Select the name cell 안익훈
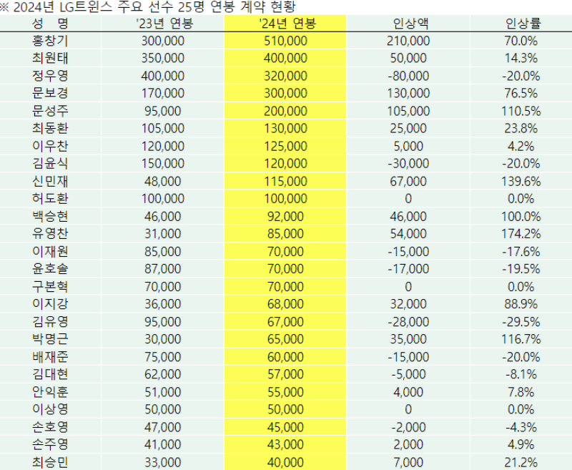 coord(50,391)
